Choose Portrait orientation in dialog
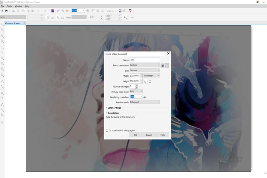267x178 pixels. 145,81
